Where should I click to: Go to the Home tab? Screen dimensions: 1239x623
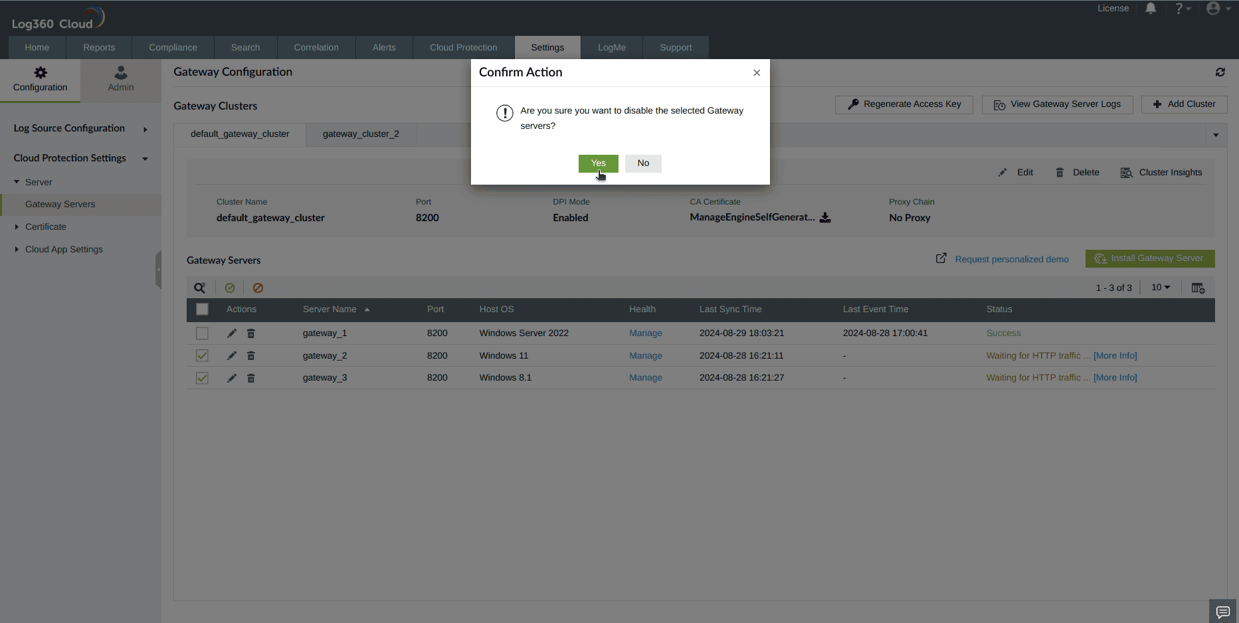[x=37, y=48]
